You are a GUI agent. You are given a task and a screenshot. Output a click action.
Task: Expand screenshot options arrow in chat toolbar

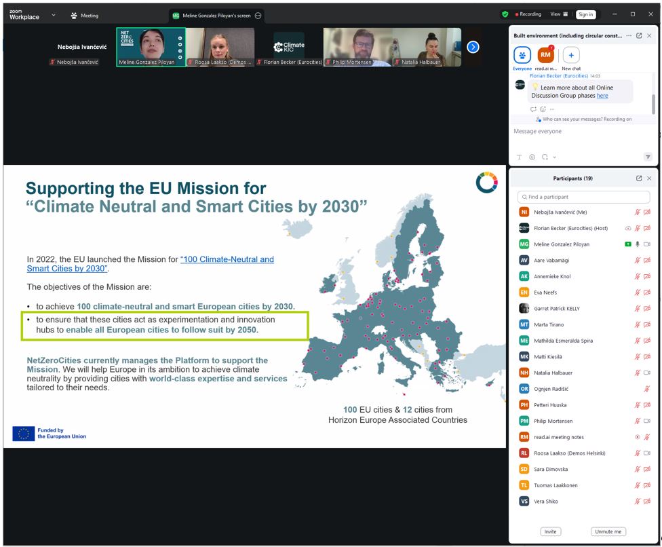(554, 157)
